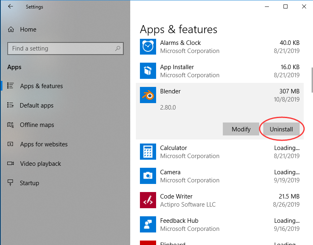Image resolution: width=313 pixels, height=245 pixels.
Task: Select the Apps for websites icon
Action: [x=11, y=144]
